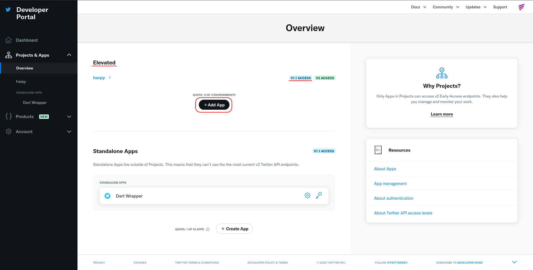Open harpy project via arrow chevron
The width and height of the screenshot is (533, 270).
[110, 77]
